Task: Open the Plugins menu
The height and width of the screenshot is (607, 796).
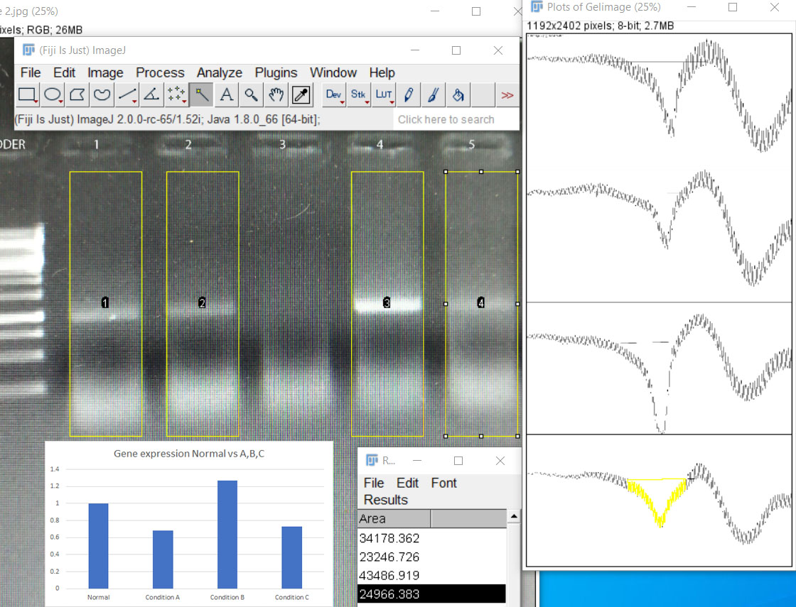Action: (x=276, y=72)
